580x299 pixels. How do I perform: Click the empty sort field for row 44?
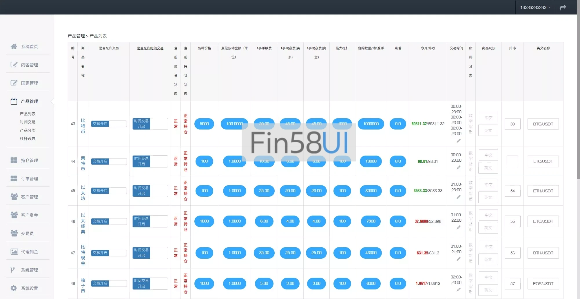pyautogui.click(x=512, y=161)
